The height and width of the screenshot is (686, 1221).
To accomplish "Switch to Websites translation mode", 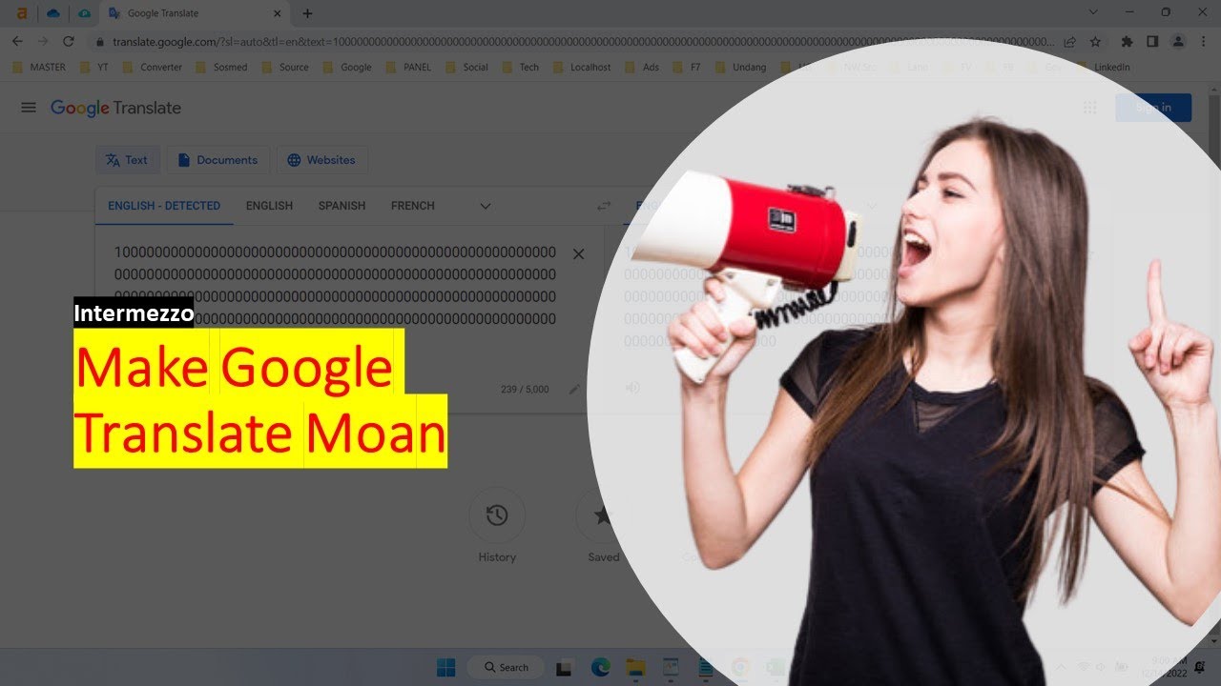I will [x=321, y=160].
